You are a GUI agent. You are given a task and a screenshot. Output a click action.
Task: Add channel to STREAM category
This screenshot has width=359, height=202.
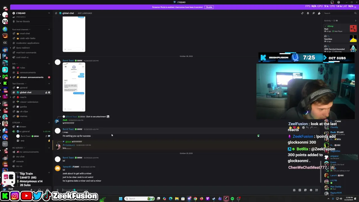click(x=49, y=123)
